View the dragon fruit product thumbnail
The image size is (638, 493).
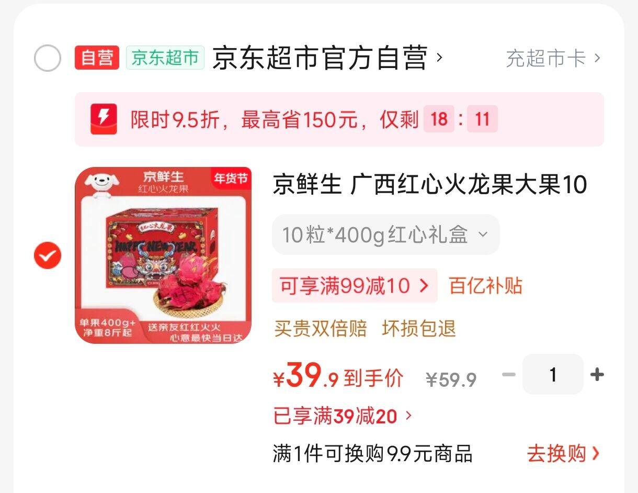tap(163, 255)
